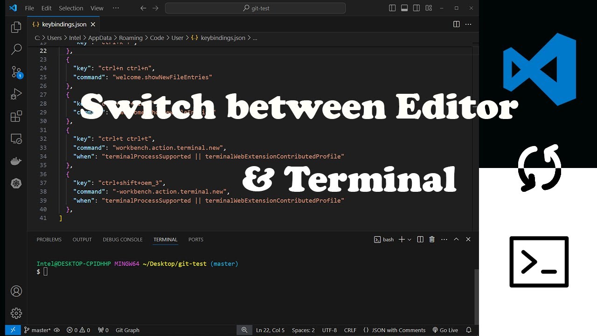Toggle the bottom panel visibility
This screenshot has height=336, width=597.
tap(404, 8)
